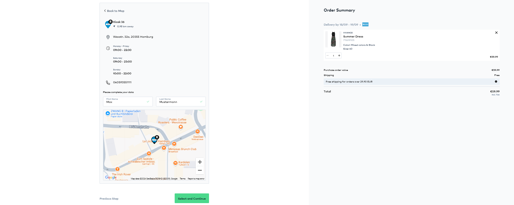Report a map error
This screenshot has height=205, width=514.
tap(196, 179)
